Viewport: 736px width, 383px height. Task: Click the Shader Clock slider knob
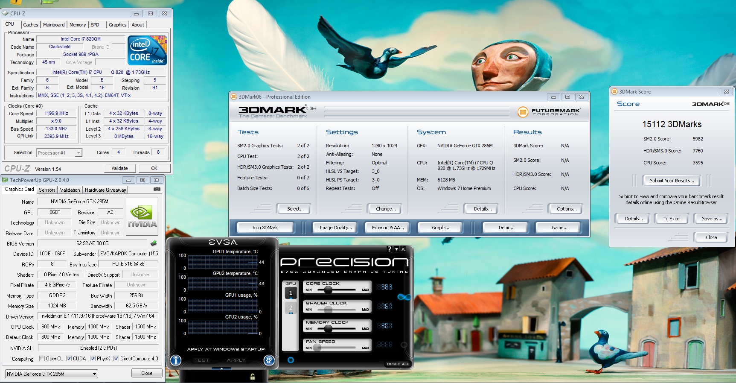[x=328, y=310]
